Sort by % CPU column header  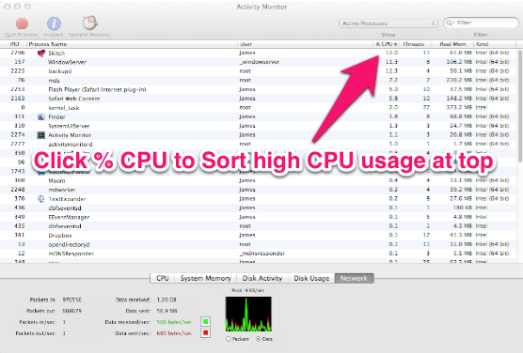pyautogui.click(x=387, y=44)
